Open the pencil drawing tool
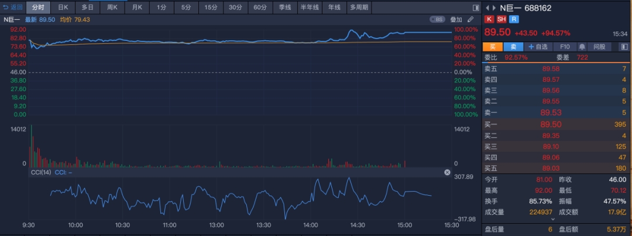Image resolution: width=632 pixels, height=236 pixels. coord(470,19)
